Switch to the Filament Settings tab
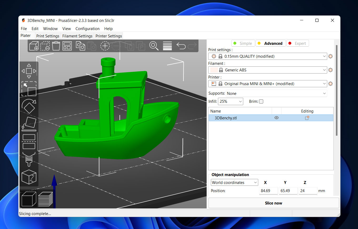 click(x=77, y=36)
